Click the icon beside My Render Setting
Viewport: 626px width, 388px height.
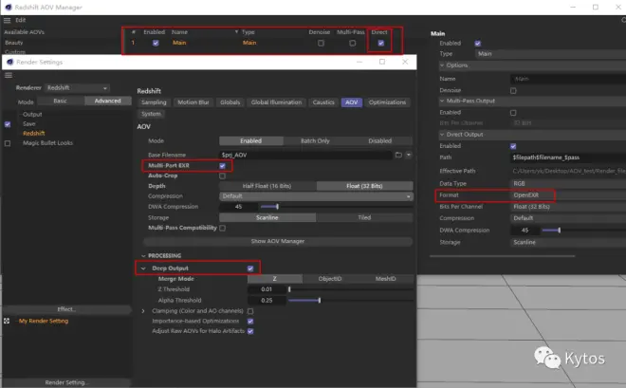(7, 321)
